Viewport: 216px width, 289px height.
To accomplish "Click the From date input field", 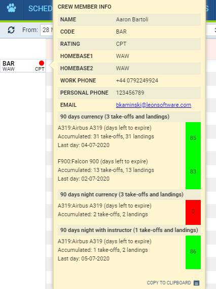I will point(47,30).
